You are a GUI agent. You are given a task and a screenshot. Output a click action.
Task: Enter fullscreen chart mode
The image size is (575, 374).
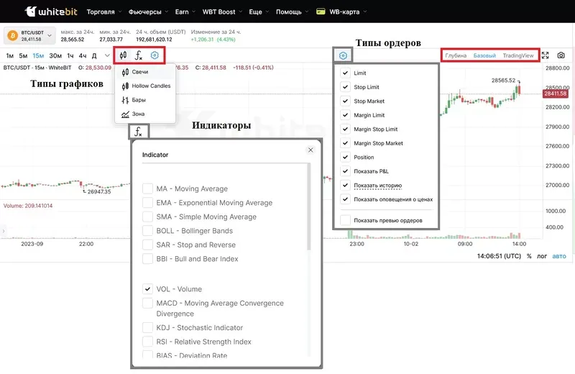pyautogui.click(x=546, y=55)
